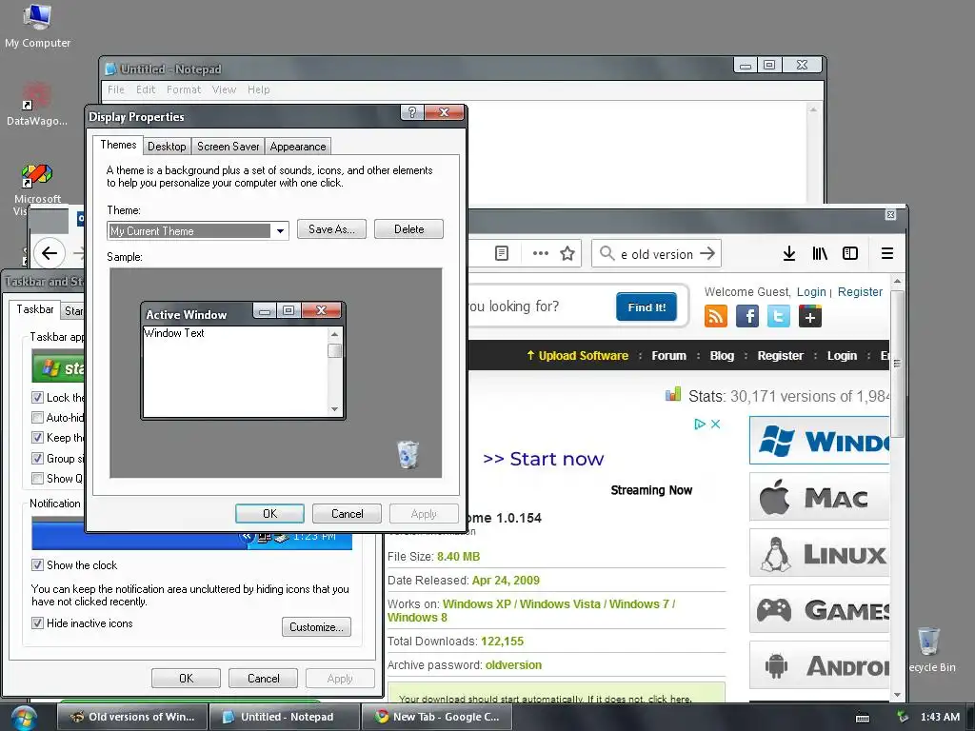Click the Customize button
This screenshot has height=731, width=975.
[x=316, y=626]
